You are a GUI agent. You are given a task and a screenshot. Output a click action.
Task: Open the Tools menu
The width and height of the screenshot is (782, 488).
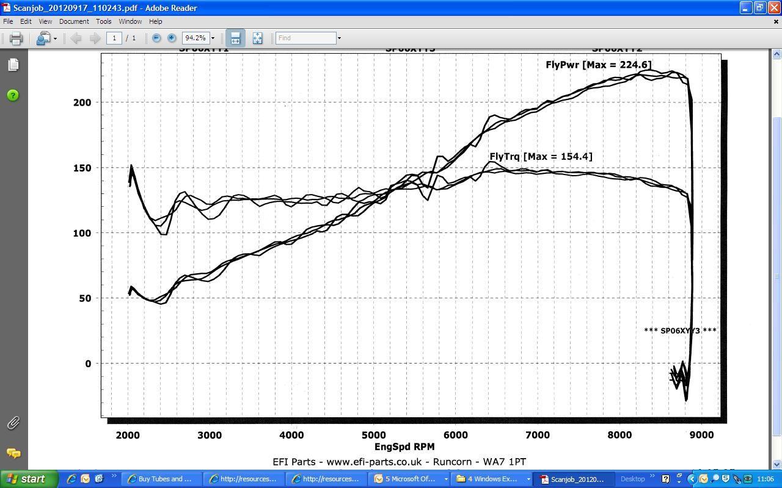(103, 21)
